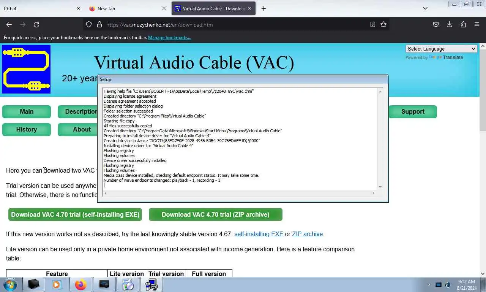Click the volume speaker tray icon

(448, 285)
